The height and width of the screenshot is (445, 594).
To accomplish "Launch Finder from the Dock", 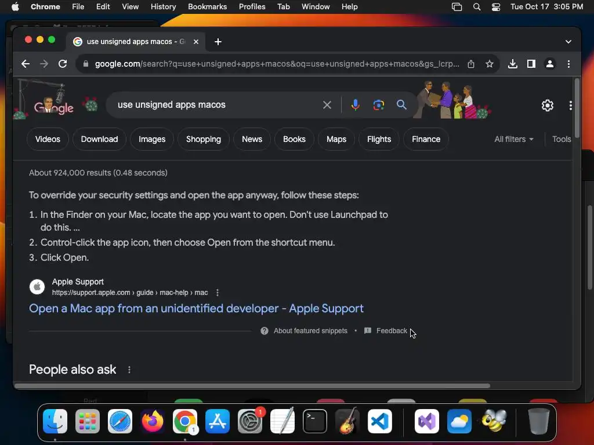I will click(x=55, y=421).
